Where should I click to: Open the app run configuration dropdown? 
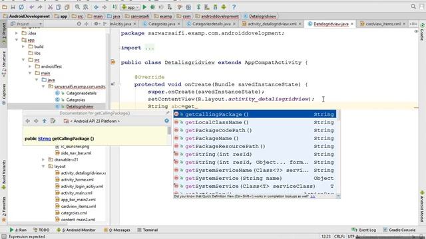click(130, 7)
